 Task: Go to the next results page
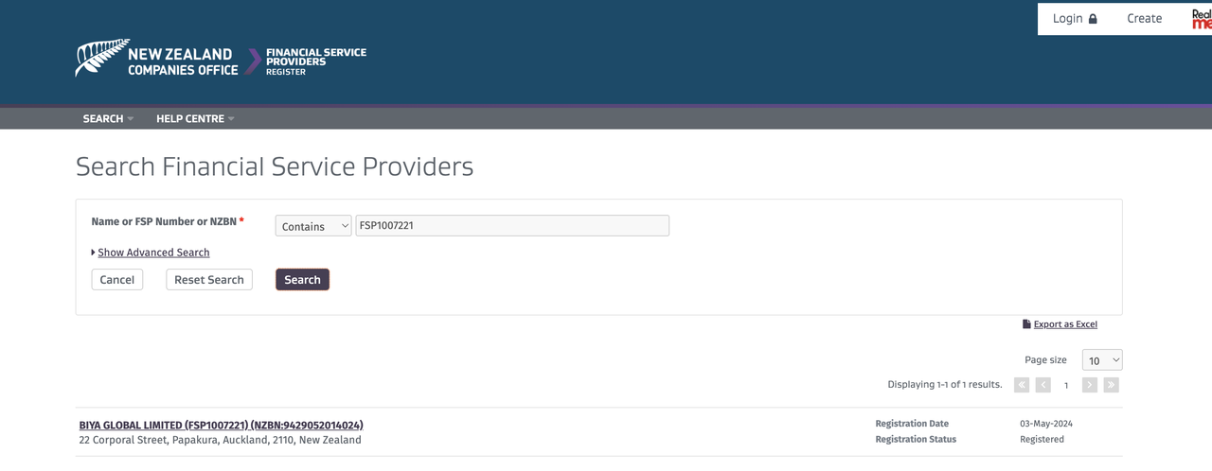1089,385
